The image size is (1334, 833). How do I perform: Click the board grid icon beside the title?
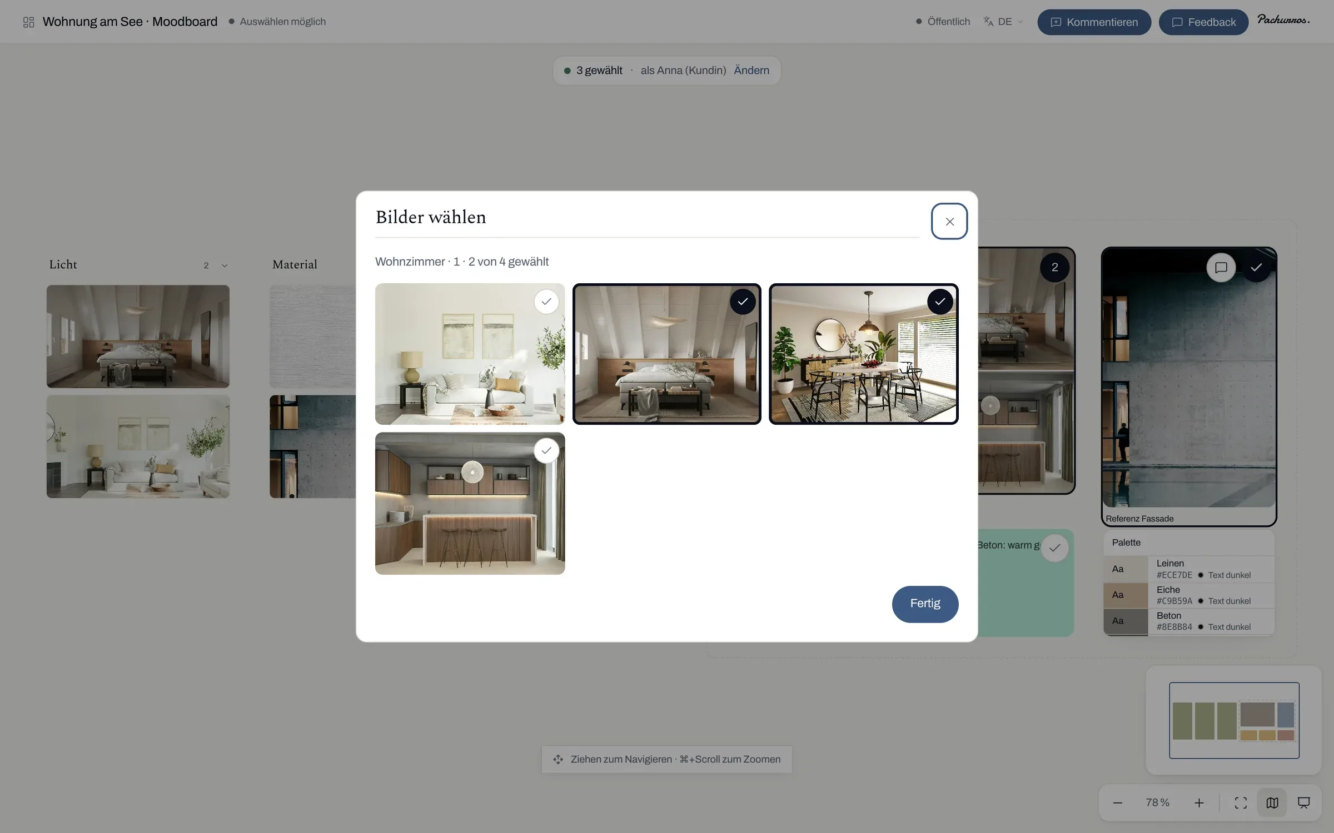28,22
